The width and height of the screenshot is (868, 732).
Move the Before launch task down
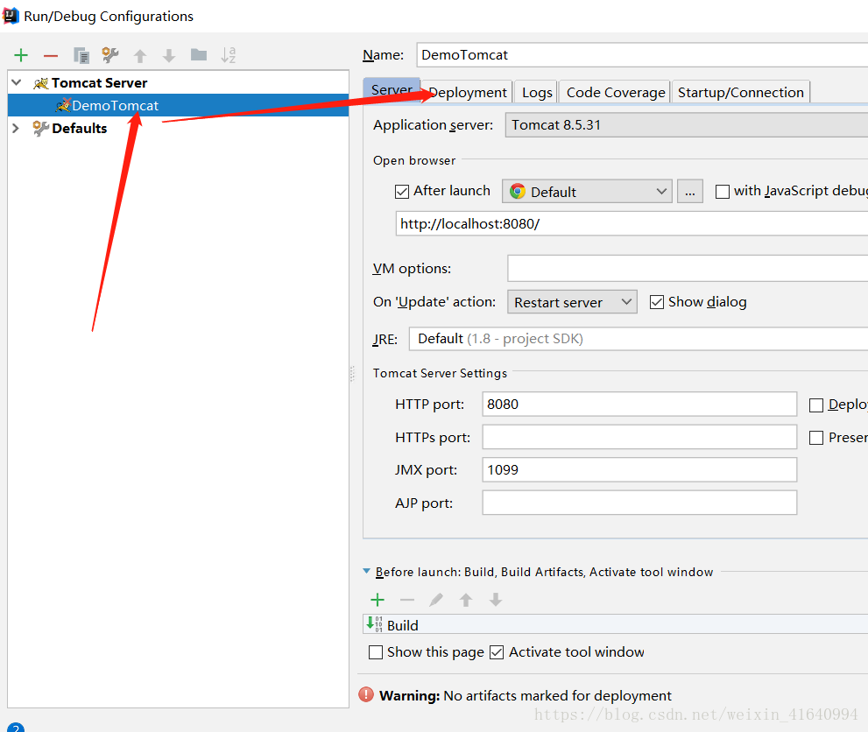496,600
